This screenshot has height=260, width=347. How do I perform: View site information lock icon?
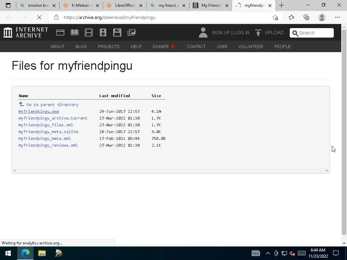[56, 17]
